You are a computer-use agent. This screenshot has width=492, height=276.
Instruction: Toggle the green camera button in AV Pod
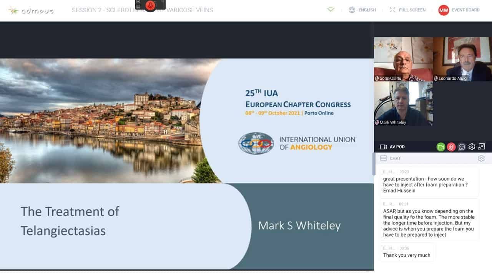[x=440, y=147]
